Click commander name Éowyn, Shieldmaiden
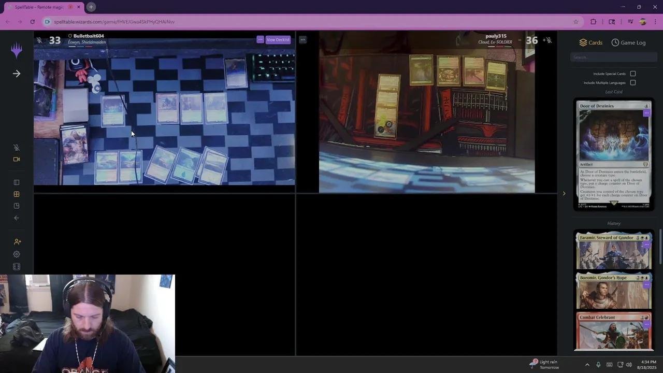Image resolution: width=663 pixels, height=373 pixels. pyautogui.click(x=87, y=42)
